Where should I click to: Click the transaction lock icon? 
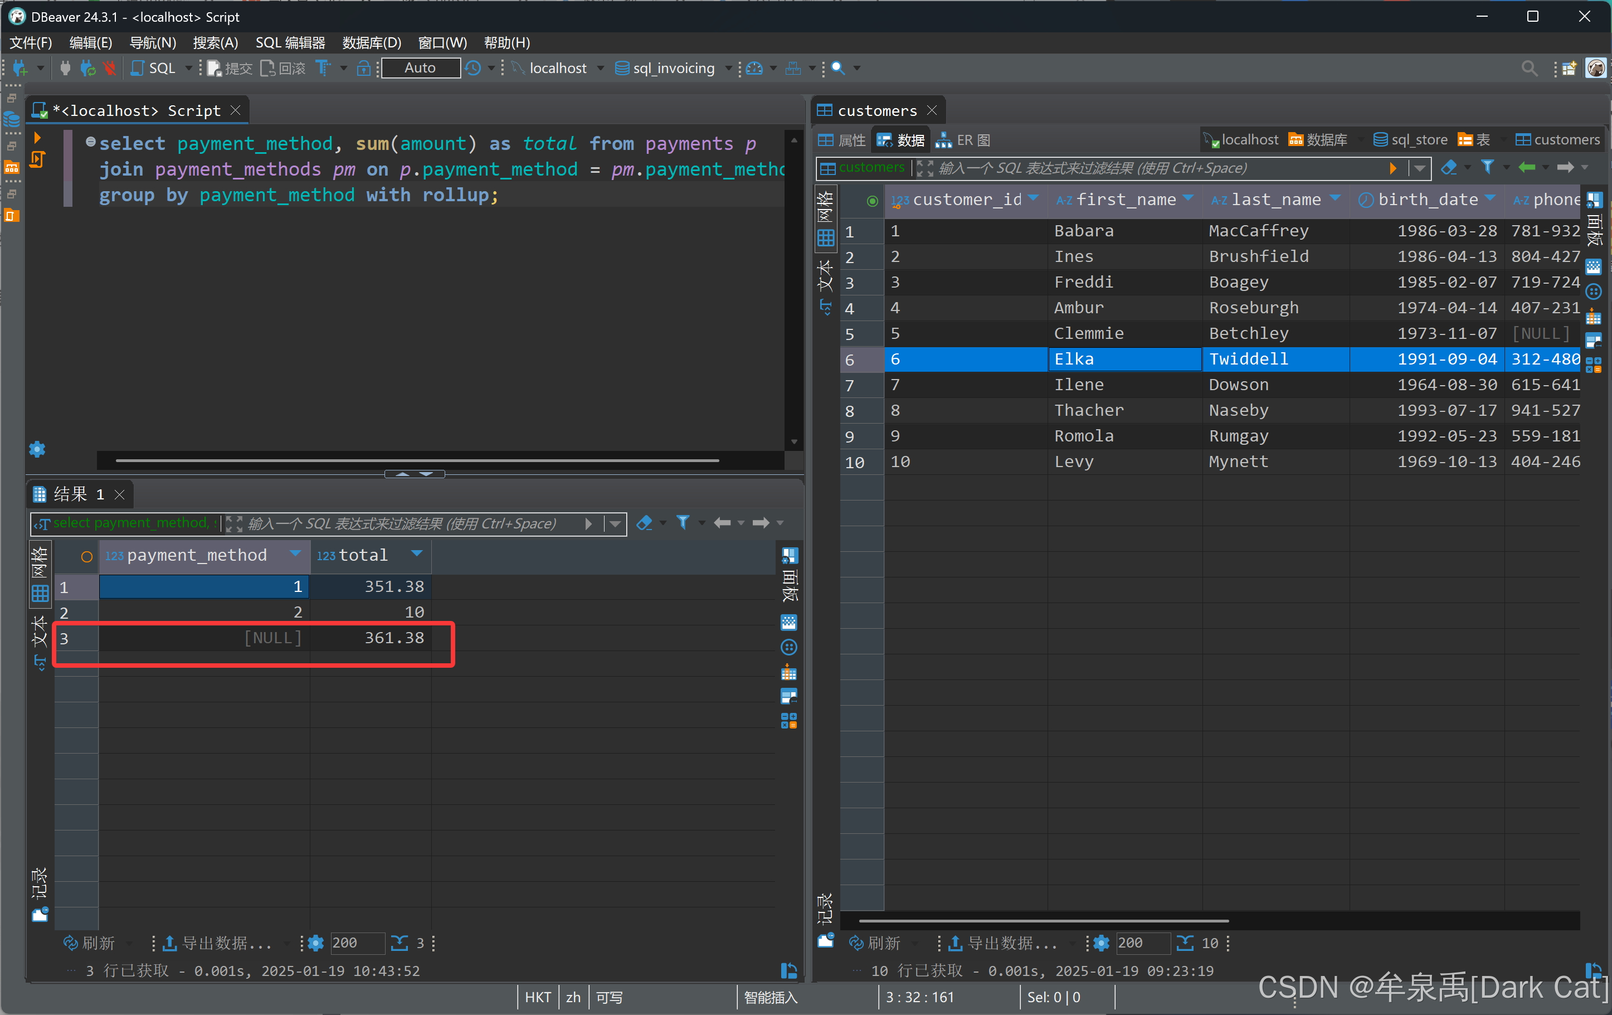(363, 69)
